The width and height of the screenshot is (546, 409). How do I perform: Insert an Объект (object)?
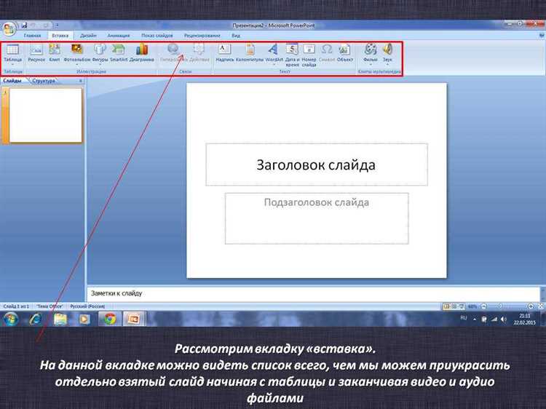click(x=345, y=53)
